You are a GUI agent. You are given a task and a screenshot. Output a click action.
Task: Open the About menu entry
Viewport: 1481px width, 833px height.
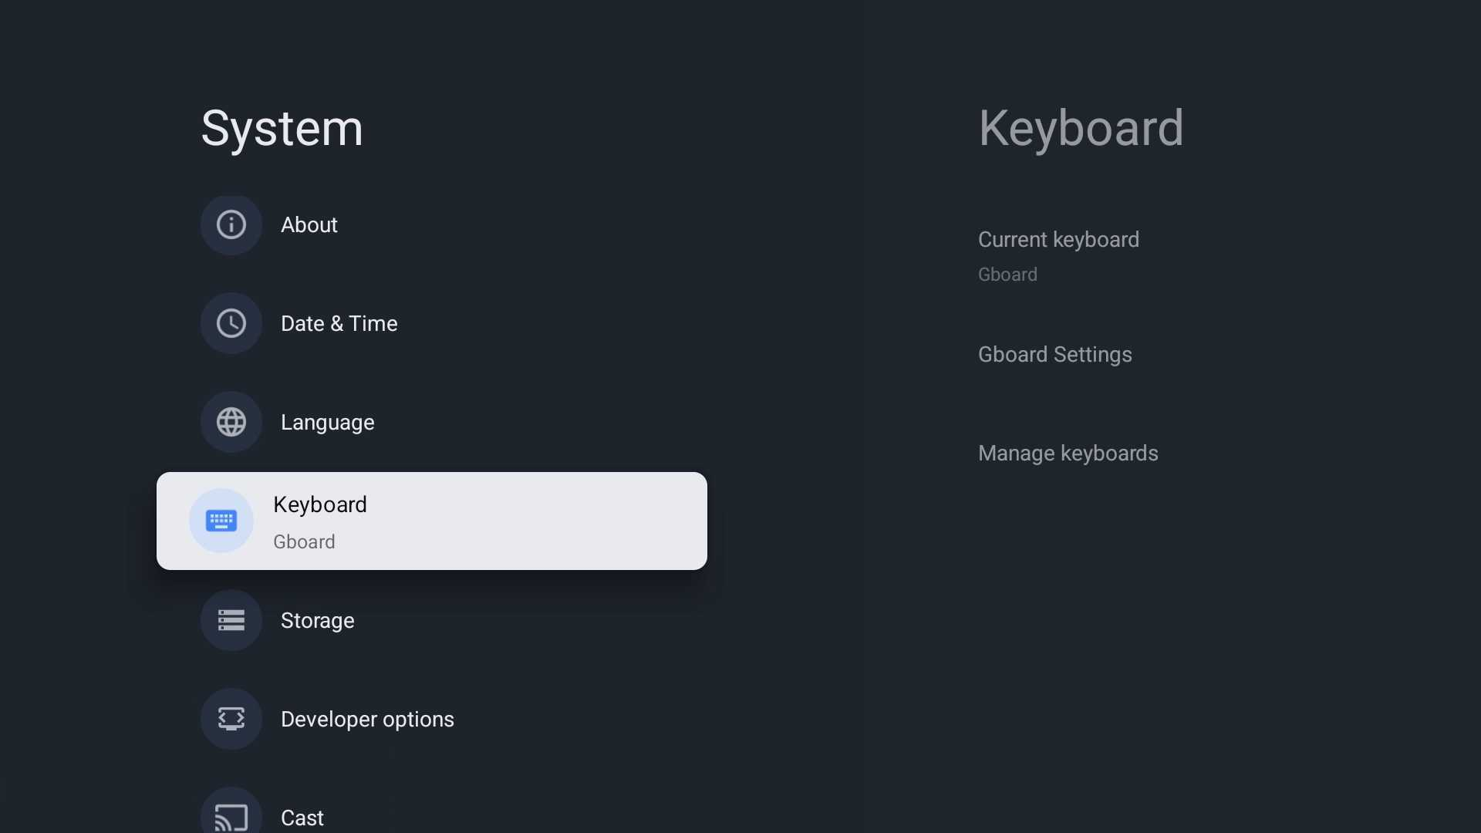tap(309, 224)
